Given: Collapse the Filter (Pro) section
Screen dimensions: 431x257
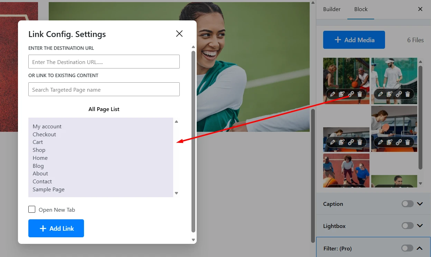Looking at the screenshot, I should 420,248.
